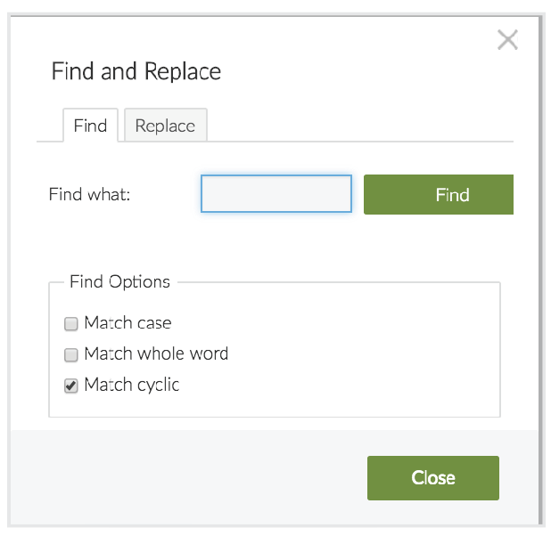
Task: Click the grey footer left of Close
Action: click(x=178, y=478)
